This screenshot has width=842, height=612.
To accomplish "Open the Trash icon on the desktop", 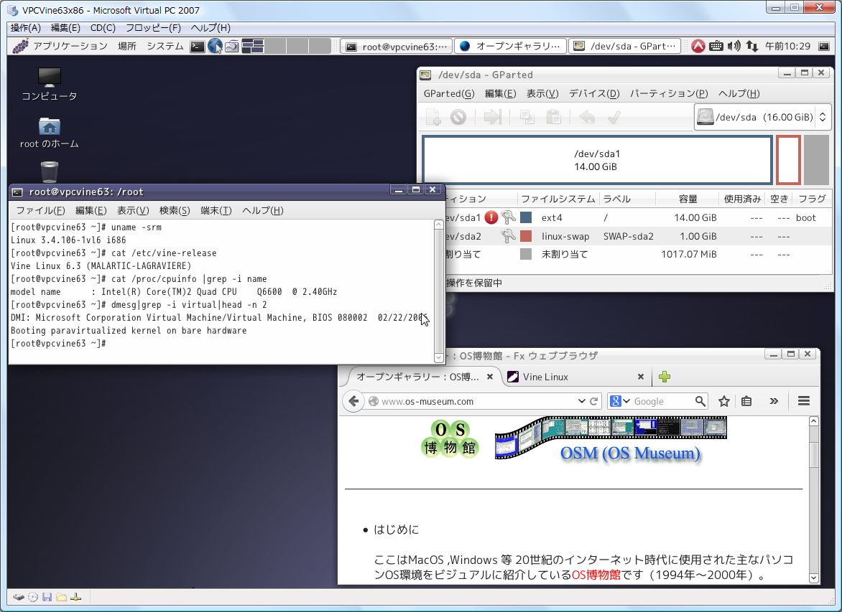I will coord(50,171).
